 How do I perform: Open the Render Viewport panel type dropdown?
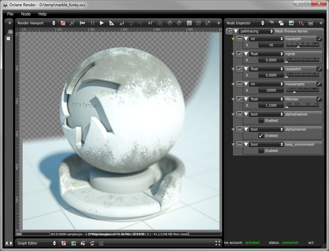(36, 23)
